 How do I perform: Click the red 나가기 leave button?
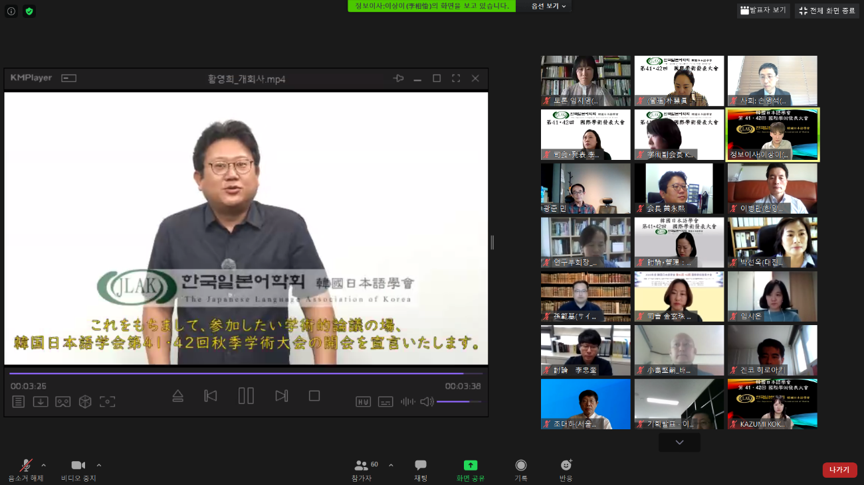click(839, 470)
